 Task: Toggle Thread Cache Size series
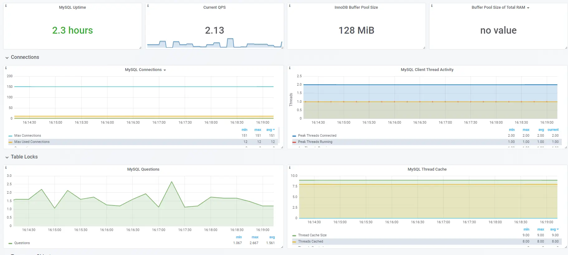click(x=312, y=235)
